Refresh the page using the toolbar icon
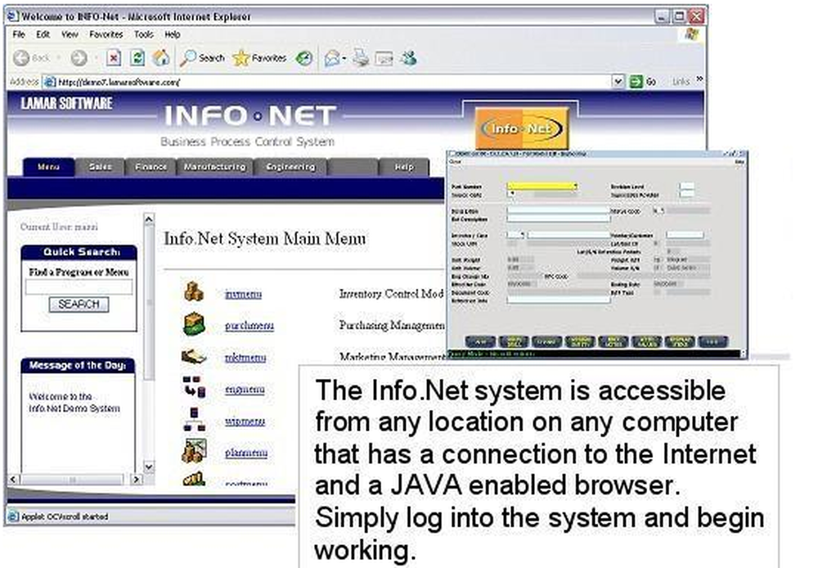Image resolution: width=818 pixels, height=568 pixels. (137, 57)
